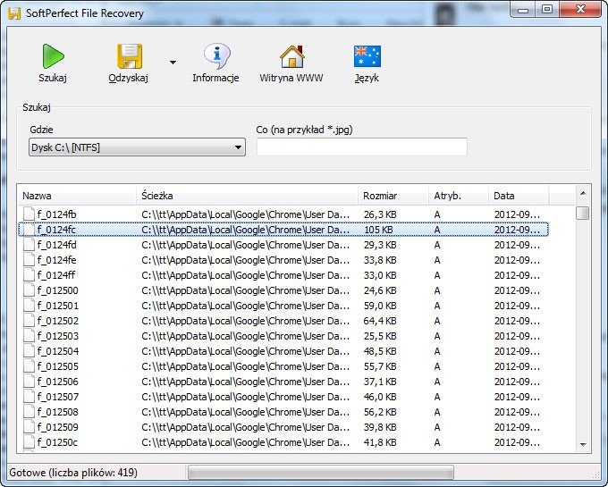608x487 pixels.
Task: Open the Dysk C:\ [NTFS] drive combo box
Action: (x=137, y=147)
